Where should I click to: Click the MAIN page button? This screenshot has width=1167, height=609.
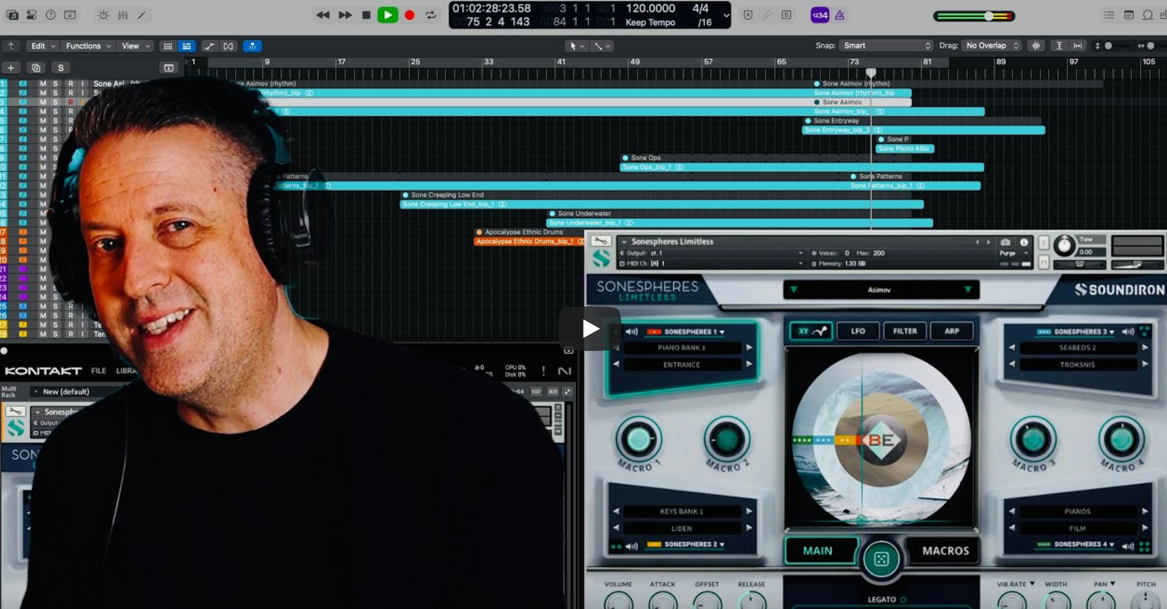coord(820,551)
